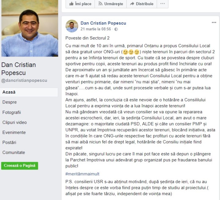This screenshot has width=220, height=200.
Task: Open the Evenimente page section
Action: (x=14, y=133)
